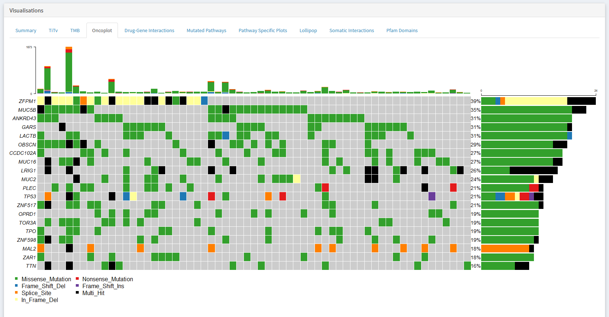Click the ZNF598 gene label

pyautogui.click(x=27, y=240)
